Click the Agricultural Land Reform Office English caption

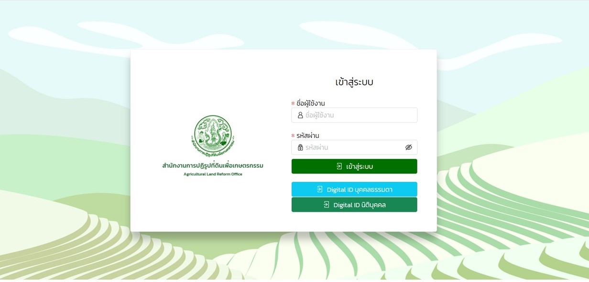pyautogui.click(x=213, y=174)
